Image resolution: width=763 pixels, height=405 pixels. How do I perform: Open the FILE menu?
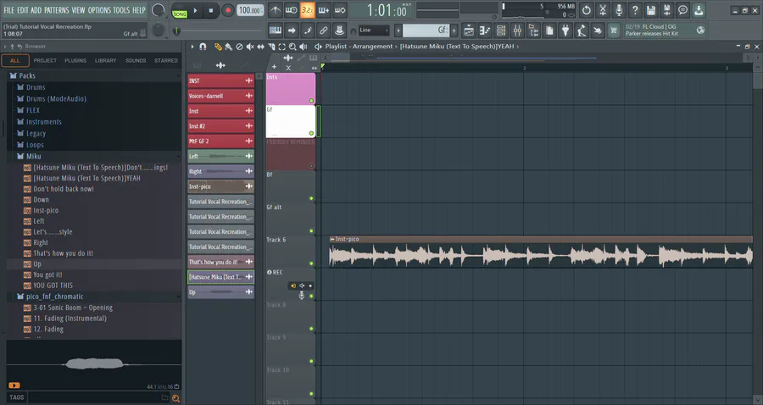coord(8,9)
